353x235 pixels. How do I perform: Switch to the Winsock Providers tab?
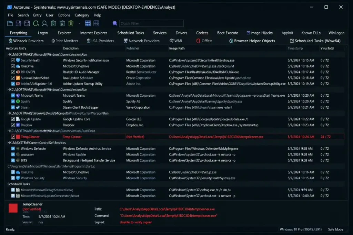tap(26, 41)
